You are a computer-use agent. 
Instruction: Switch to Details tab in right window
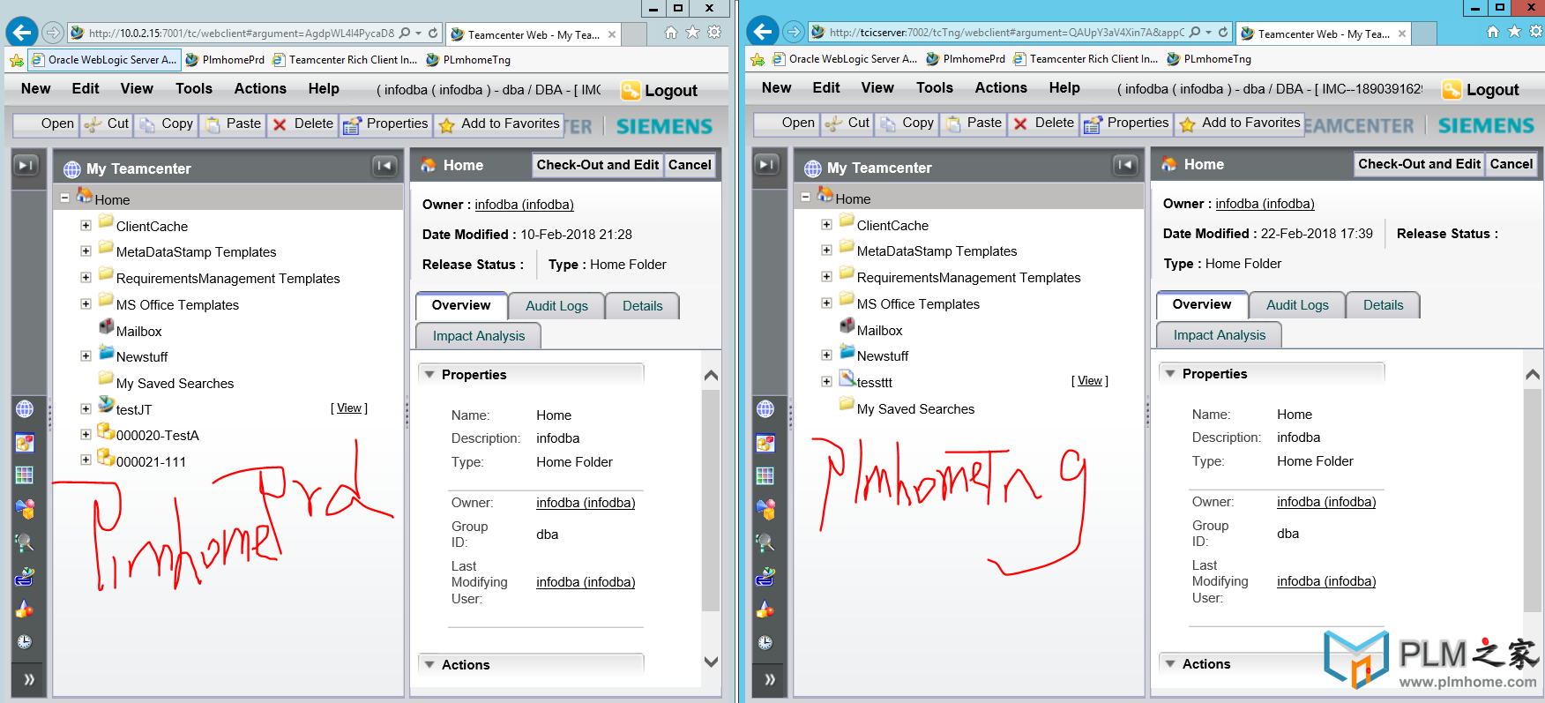point(1383,305)
